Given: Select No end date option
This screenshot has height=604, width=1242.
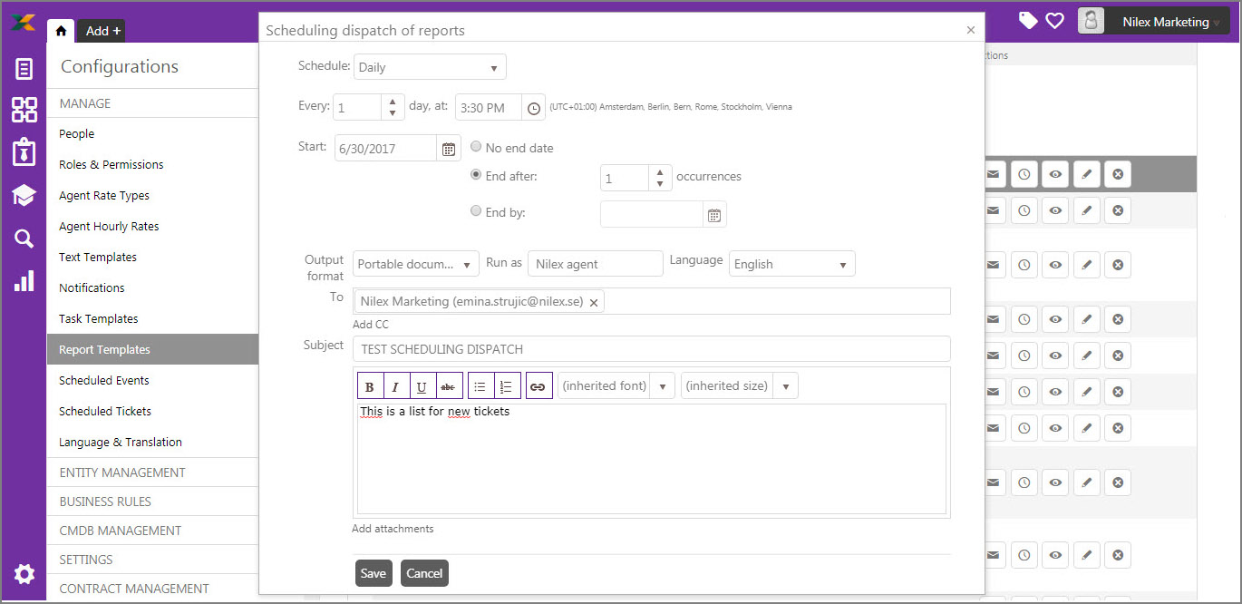Looking at the screenshot, I should [x=476, y=147].
